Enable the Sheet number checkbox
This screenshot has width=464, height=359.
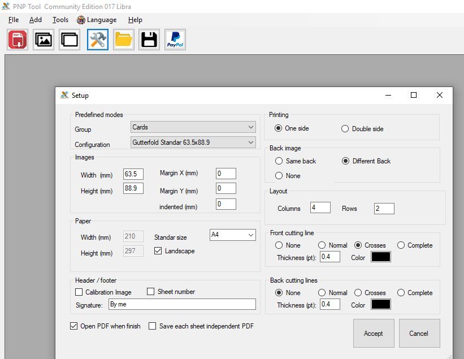(x=151, y=292)
